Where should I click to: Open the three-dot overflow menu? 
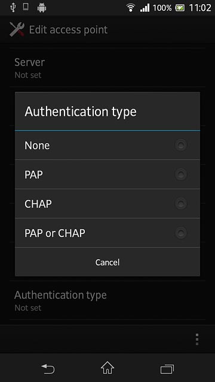click(197, 339)
